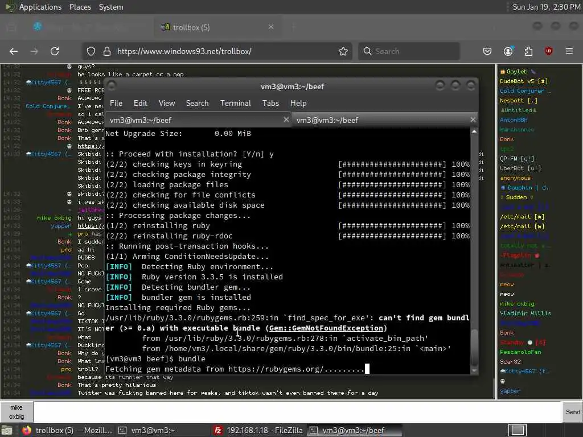Click the forward navigation arrow
This screenshot has height=437, width=583.
34,51
